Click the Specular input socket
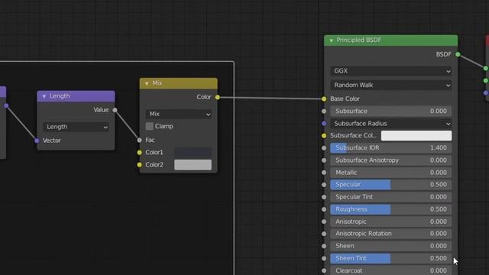This screenshot has height=275, width=489. click(x=324, y=185)
